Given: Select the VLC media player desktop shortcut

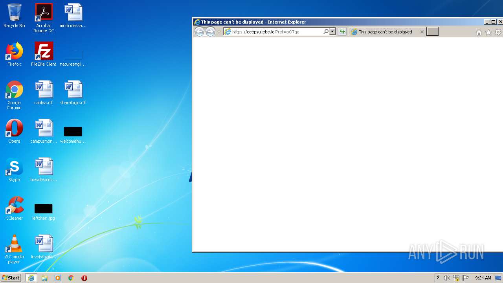Looking at the screenshot, I should click(x=14, y=249).
